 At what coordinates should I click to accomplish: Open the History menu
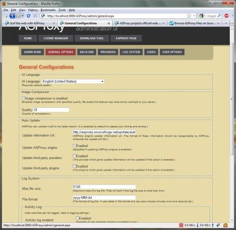pyautogui.click(x=33, y=10)
